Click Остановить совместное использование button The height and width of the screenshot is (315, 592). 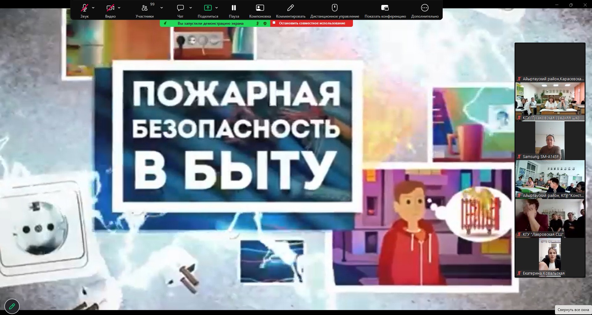pos(312,23)
